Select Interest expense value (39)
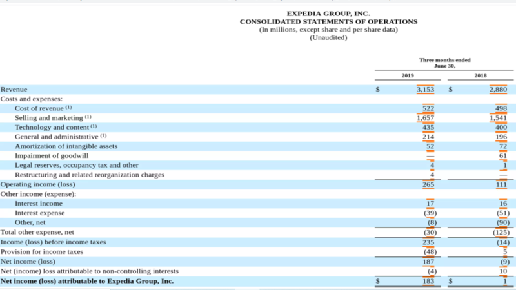This screenshot has height=290, width=516. [430, 213]
